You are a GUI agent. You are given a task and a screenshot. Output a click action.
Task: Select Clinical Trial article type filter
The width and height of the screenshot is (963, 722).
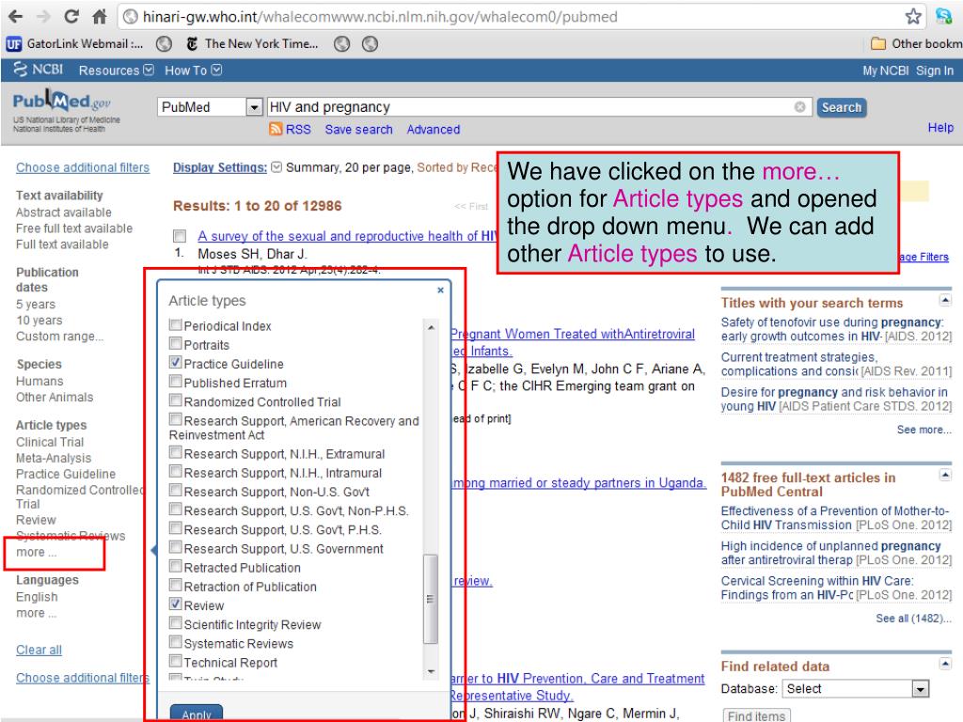tap(50, 442)
